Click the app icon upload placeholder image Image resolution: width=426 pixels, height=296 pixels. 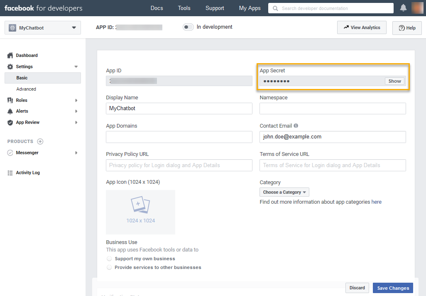tap(140, 212)
